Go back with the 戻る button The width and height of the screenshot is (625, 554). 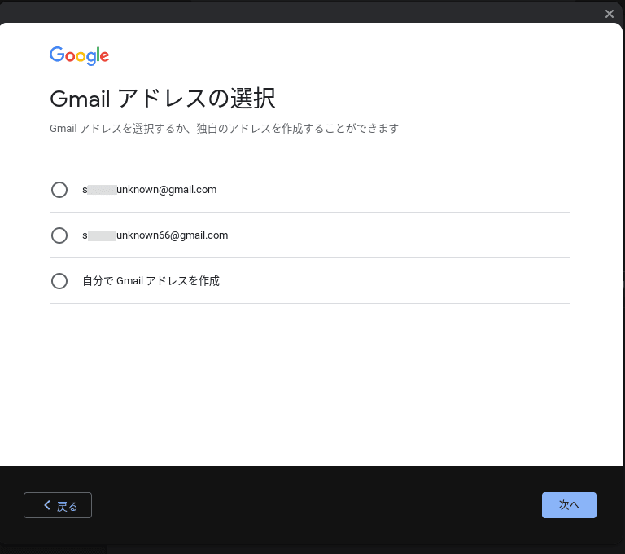[x=58, y=505]
